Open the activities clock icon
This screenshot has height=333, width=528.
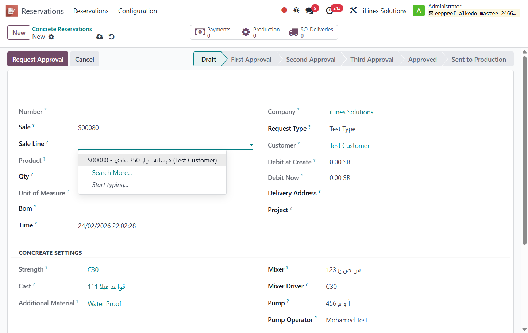point(329,11)
